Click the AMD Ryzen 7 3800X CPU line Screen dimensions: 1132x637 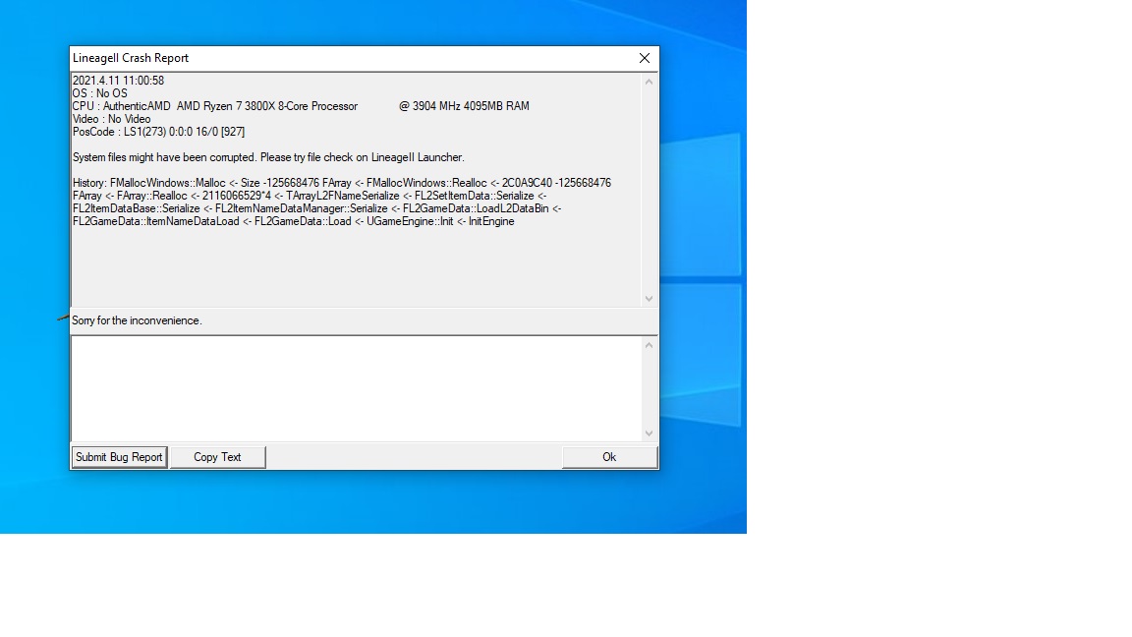pyautogui.click(x=265, y=106)
